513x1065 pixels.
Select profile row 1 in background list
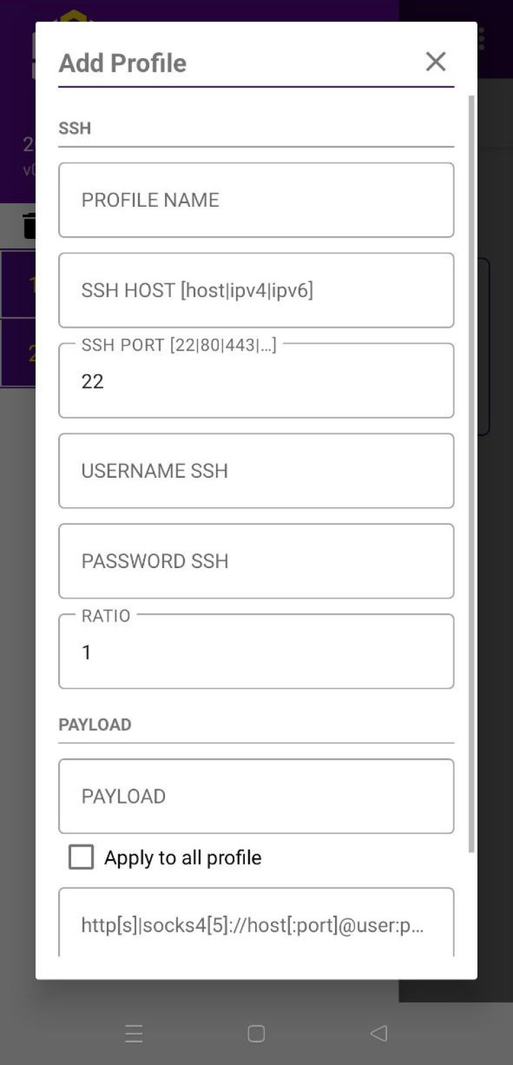click(18, 284)
